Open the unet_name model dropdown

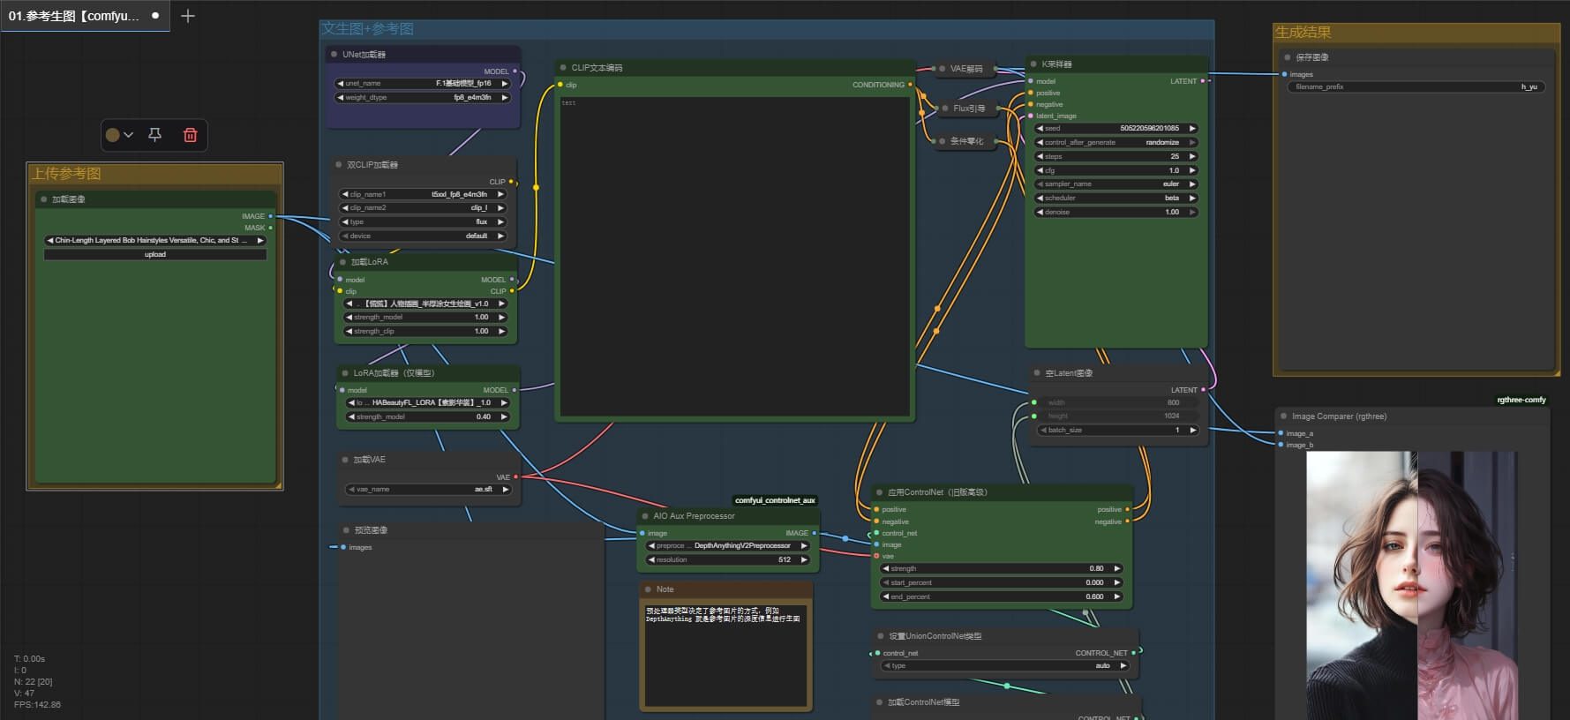click(423, 84)
